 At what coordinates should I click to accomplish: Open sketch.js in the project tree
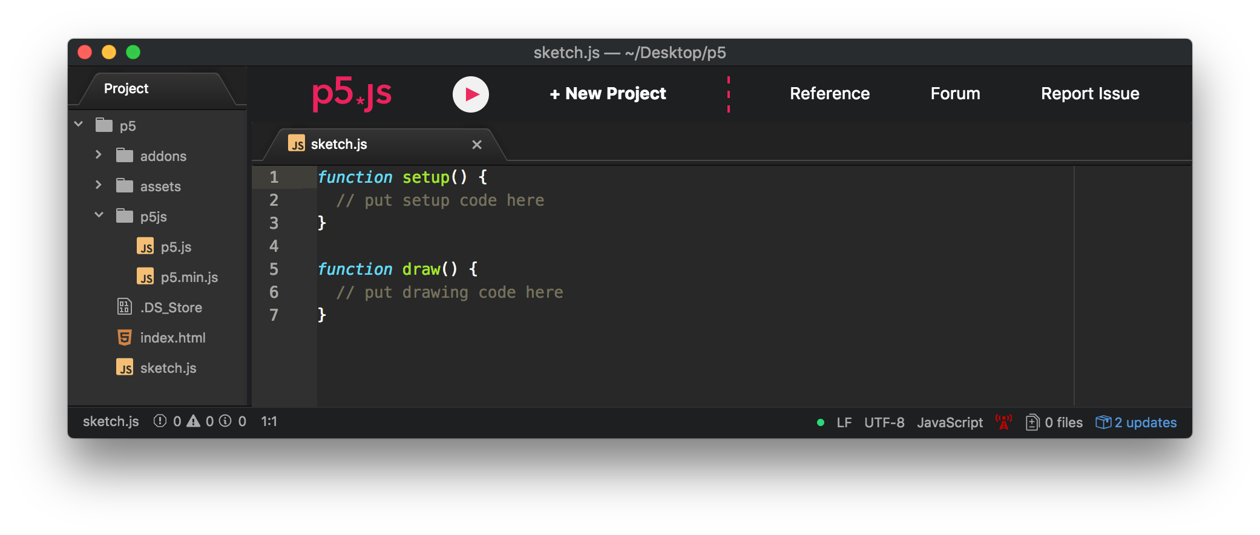[168, 368]
